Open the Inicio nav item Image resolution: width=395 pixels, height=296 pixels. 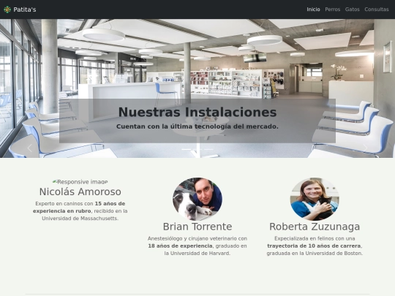(313, 10)
